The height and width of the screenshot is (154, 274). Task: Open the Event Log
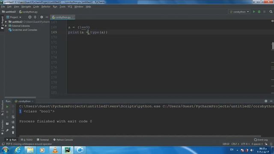tap(261, 140)
